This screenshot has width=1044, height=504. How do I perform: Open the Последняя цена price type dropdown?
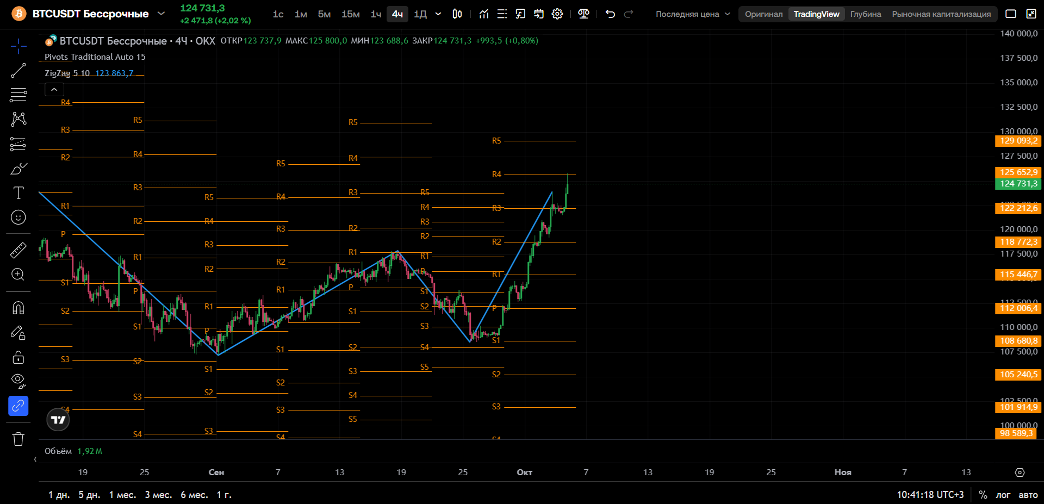click(x=693, y=14)
